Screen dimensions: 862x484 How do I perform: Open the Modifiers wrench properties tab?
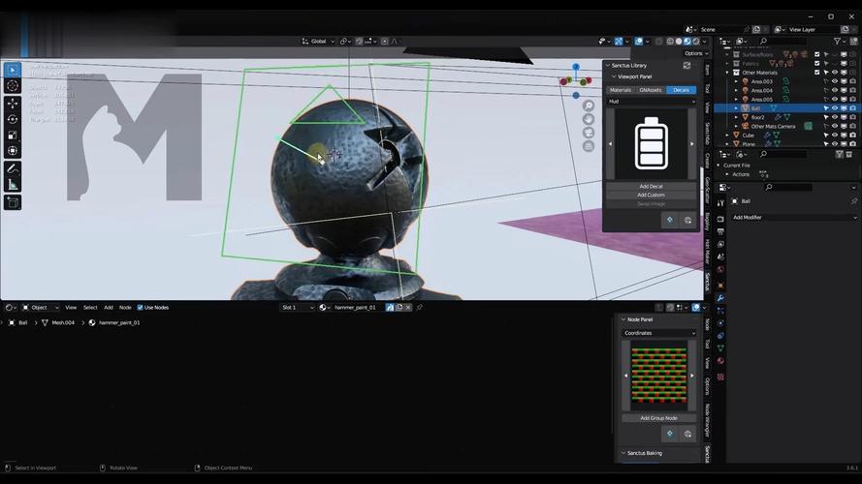pos(720,298)
